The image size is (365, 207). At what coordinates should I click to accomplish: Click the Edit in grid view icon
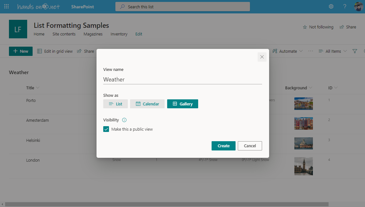39,51
